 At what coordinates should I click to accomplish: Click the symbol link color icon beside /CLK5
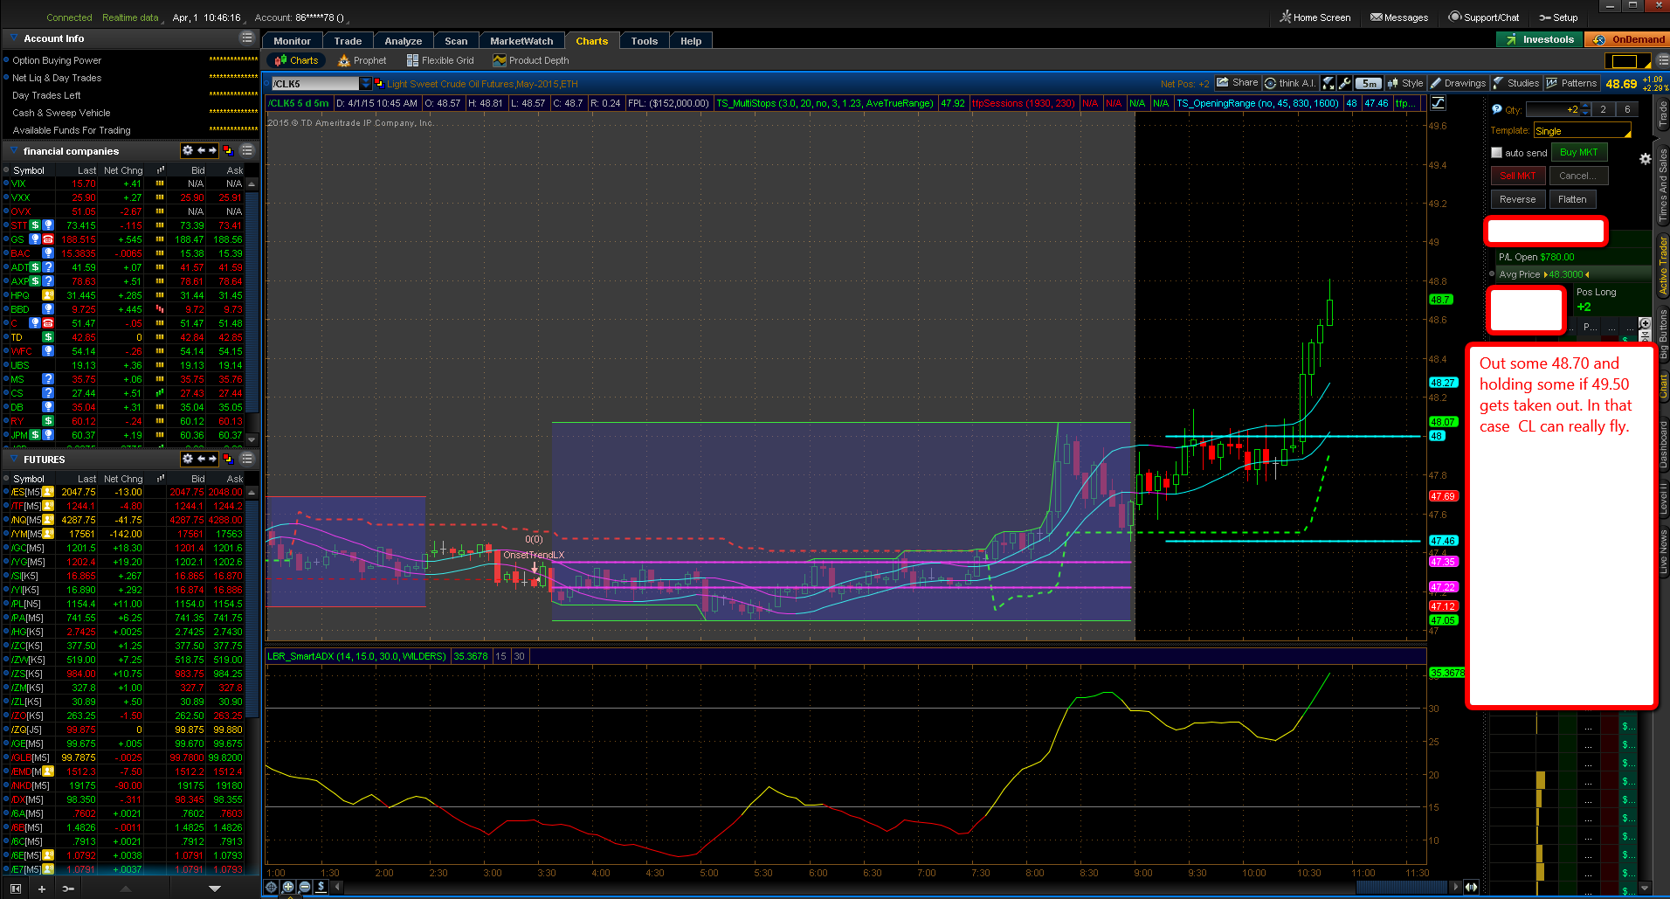(379, 84)
